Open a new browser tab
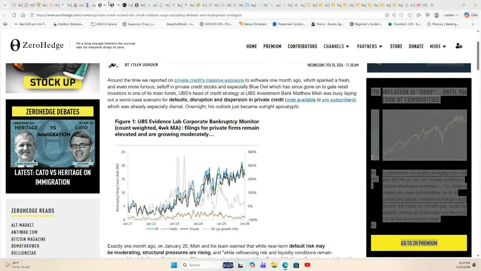Viewport: 481px width, 271px height. 432,5
